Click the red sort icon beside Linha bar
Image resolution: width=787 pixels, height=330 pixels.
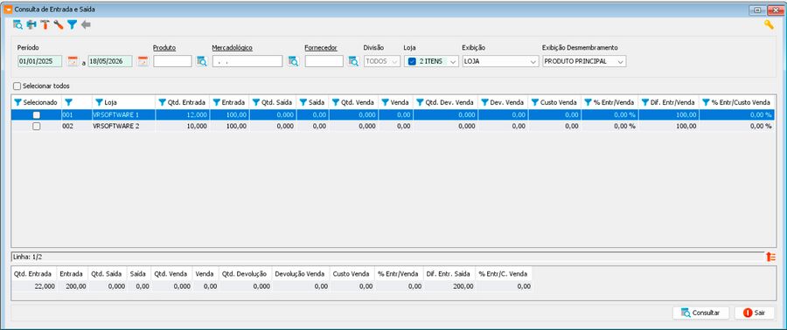click(770, 257)
